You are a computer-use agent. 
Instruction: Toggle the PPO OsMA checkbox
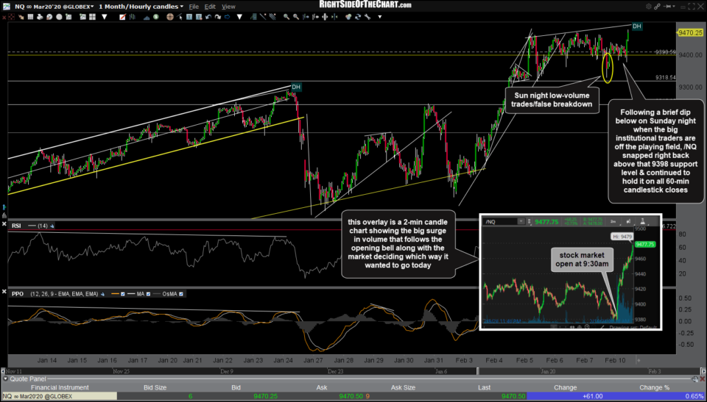pyautogui.click(x=181, y=294)
